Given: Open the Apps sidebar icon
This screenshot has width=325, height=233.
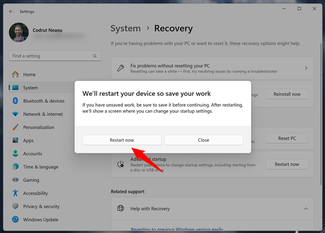Looking at the screenshot, I should 16,140.
